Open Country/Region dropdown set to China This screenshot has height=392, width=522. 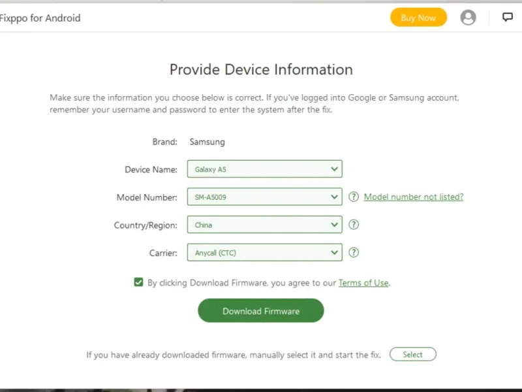264,225
